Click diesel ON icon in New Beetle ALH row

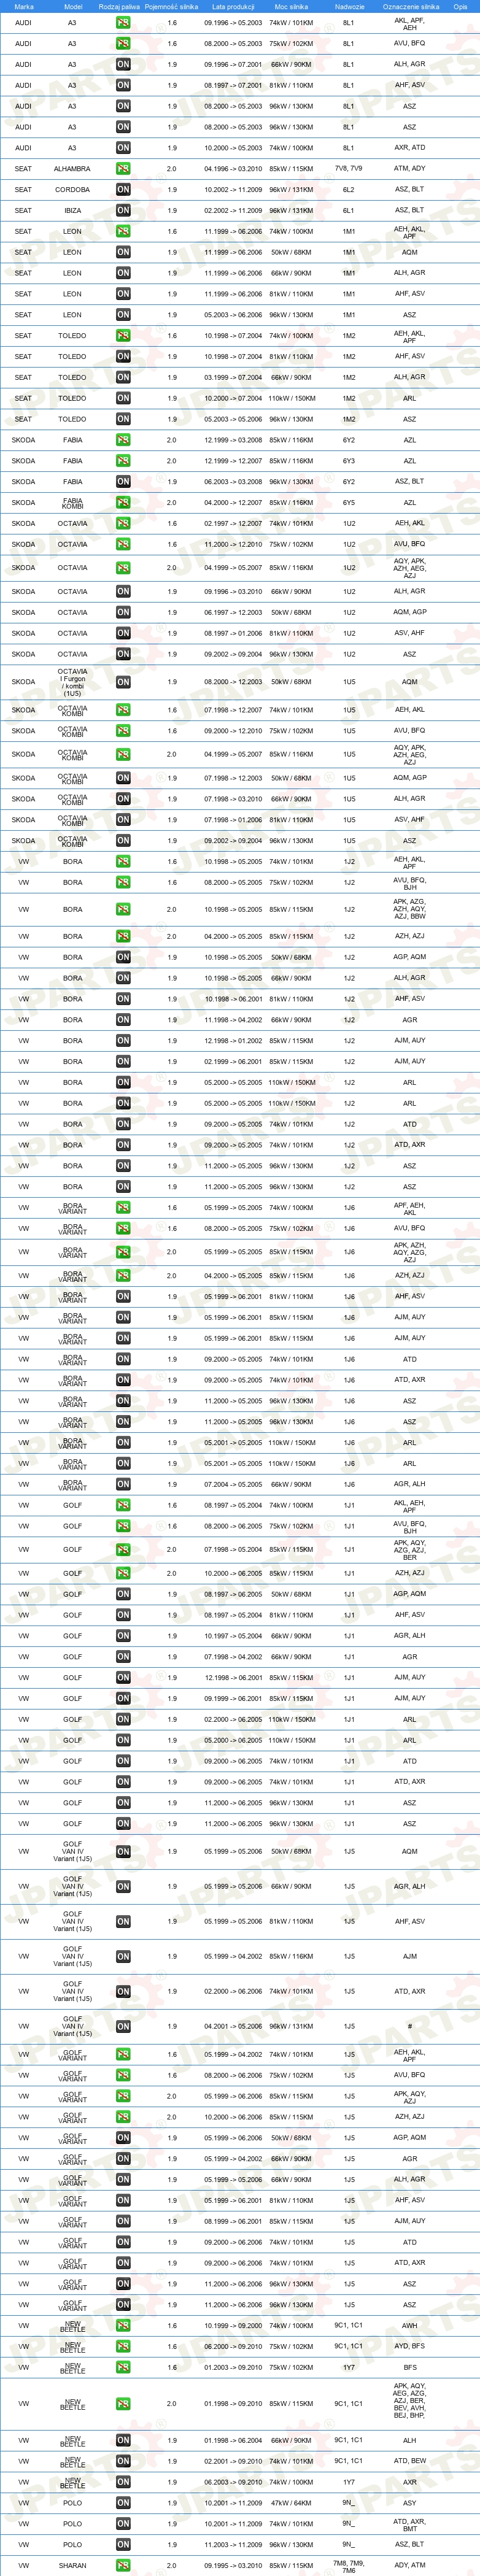tap(123, 2441)
